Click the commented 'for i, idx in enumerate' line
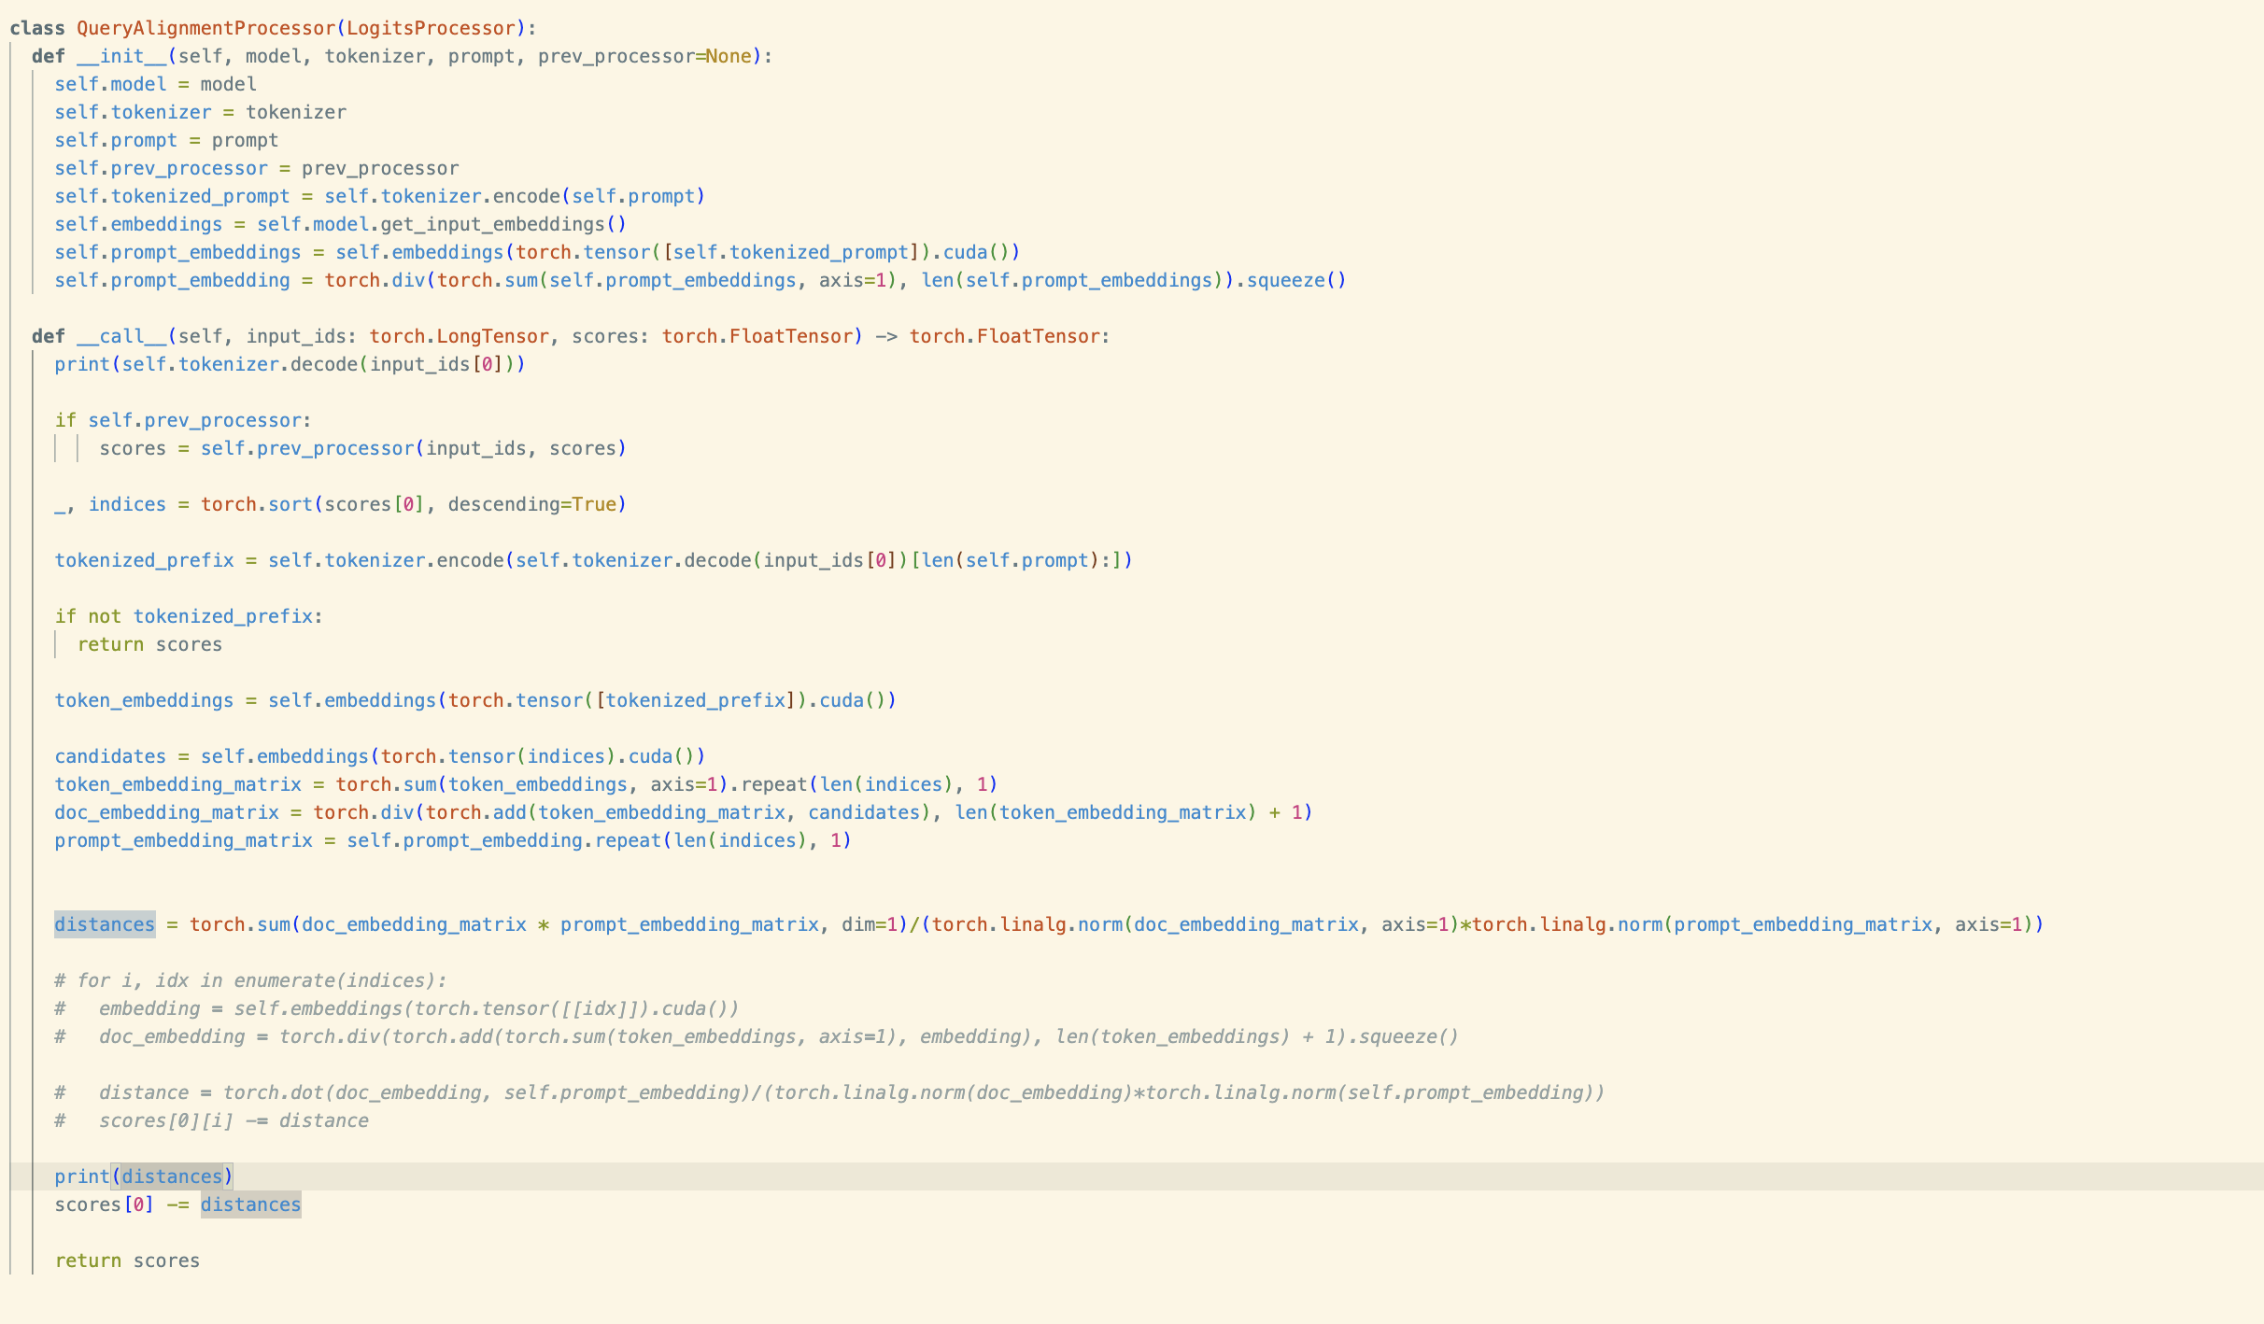This screenshot has width=2264, height=1324. (250, 980)
